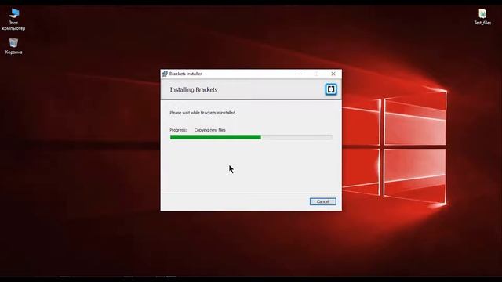
Task: Minimize the Brackets Installer window
Action: coord(300,74)
